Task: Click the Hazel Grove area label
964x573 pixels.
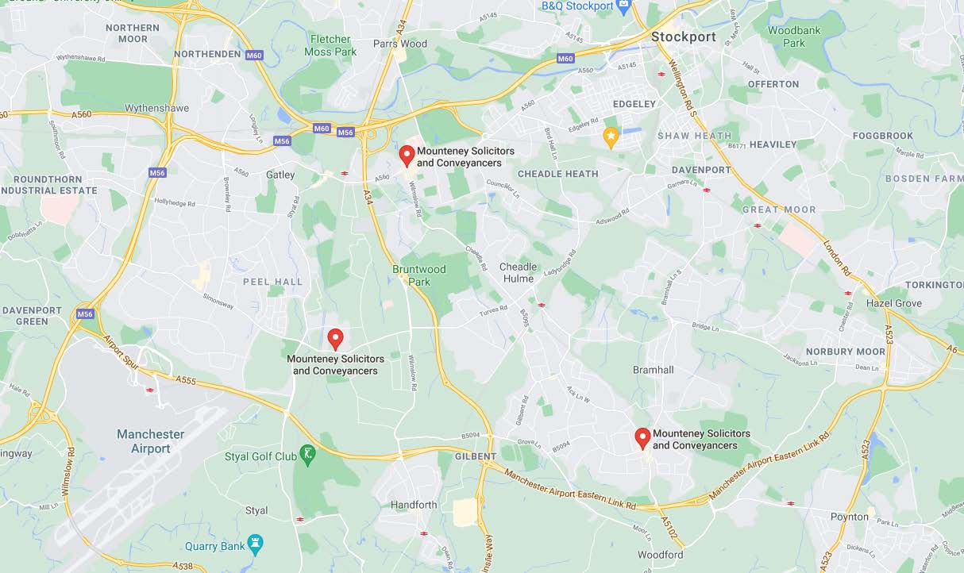Action: tap(894, 303)
